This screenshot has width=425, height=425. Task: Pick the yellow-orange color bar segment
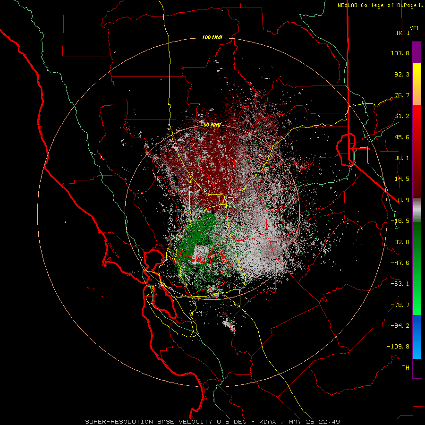pyautogui.click(x=417, y=84)
